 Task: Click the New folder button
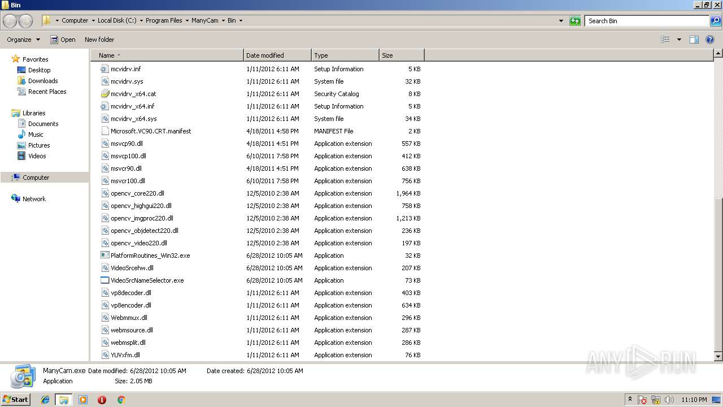(99, 40)
